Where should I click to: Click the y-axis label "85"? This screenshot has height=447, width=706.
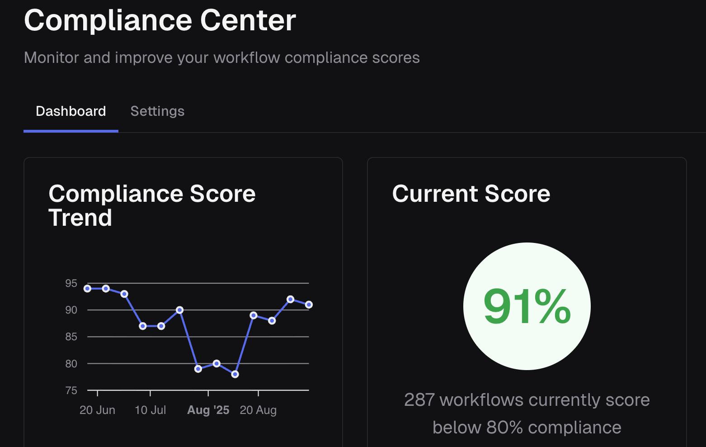click(71, 337)
